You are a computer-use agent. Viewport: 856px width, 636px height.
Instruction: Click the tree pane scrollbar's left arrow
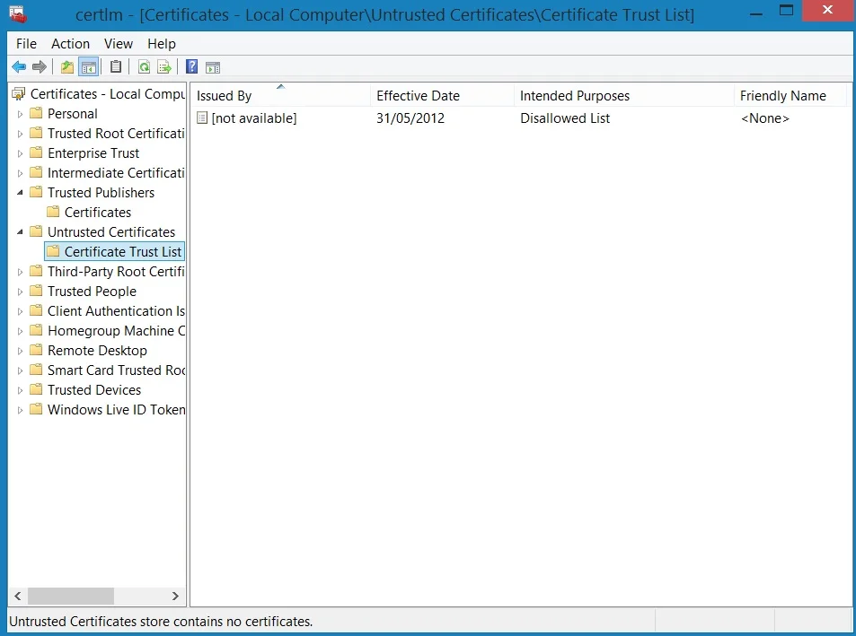point(17,596)
